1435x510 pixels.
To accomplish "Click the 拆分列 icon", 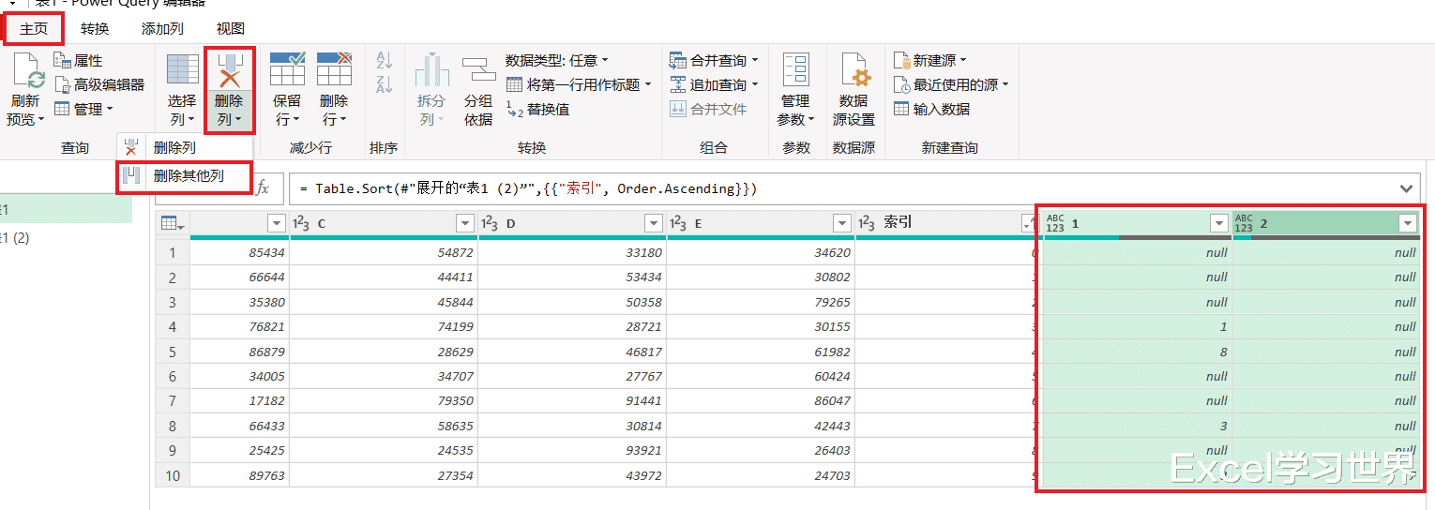I will coord(432,70).
